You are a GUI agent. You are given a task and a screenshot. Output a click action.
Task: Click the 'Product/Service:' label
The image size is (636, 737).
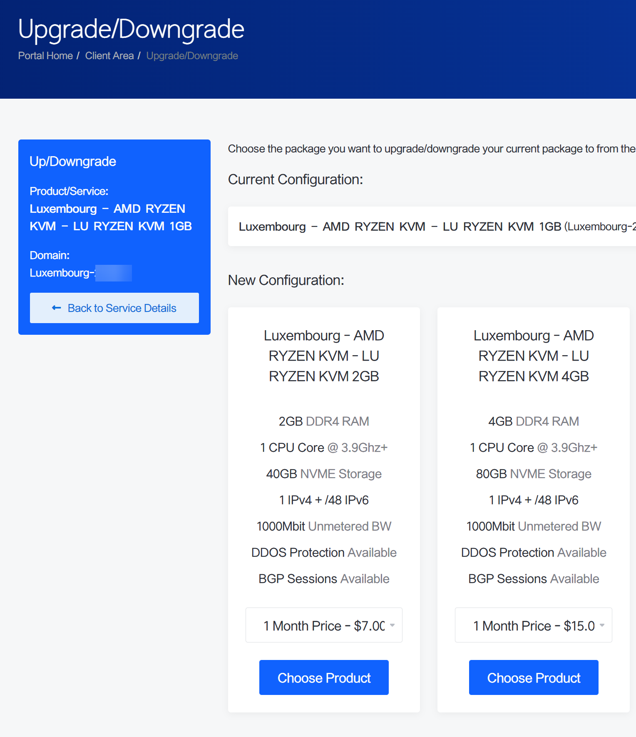[x=69, y=191]
